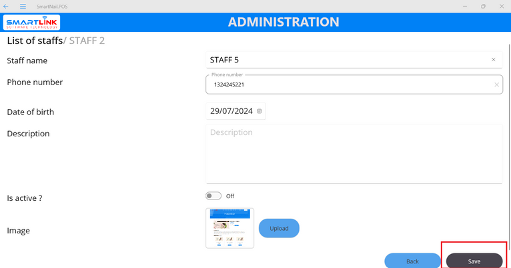Maximize the SmartNail.POS window
Viewport: 511px width, 268px height.
click(x=483, y=7)
